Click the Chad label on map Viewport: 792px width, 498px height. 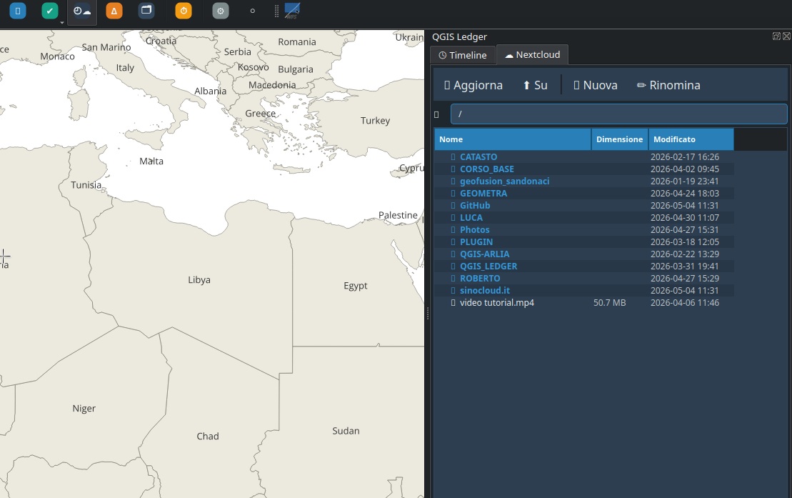[208, 436]
